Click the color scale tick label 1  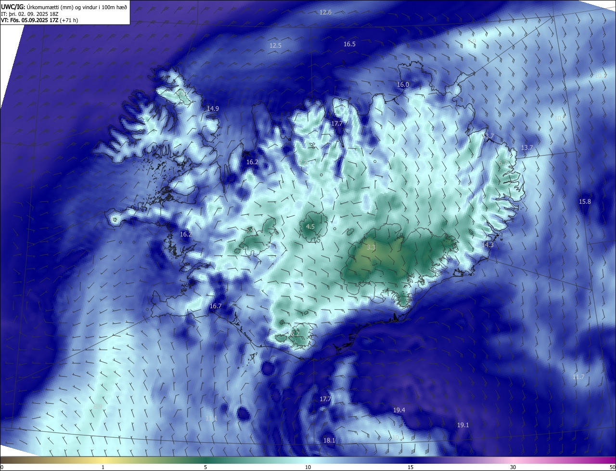click(103, 467)
